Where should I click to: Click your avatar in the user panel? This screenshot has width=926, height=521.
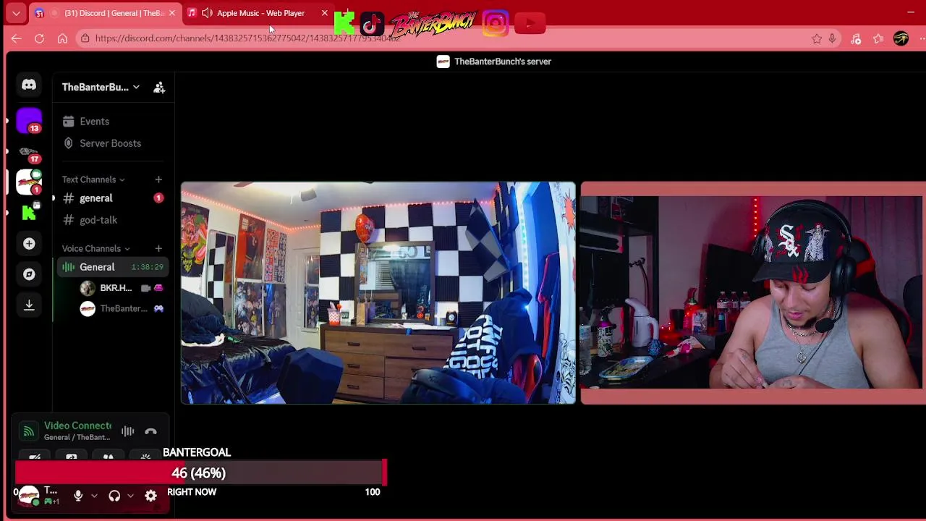point(28,496)
